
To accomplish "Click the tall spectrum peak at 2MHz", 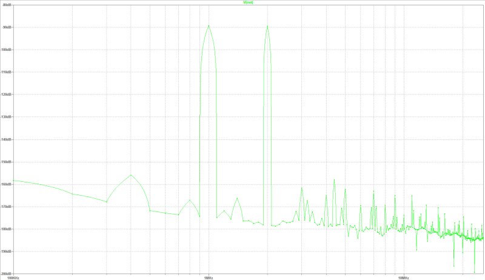I will coord(267,27).
